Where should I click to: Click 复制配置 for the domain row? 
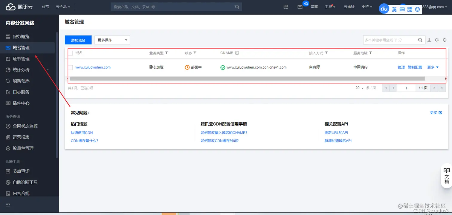coord(415,67)
